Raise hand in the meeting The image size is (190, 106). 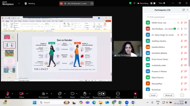[85, 93]
